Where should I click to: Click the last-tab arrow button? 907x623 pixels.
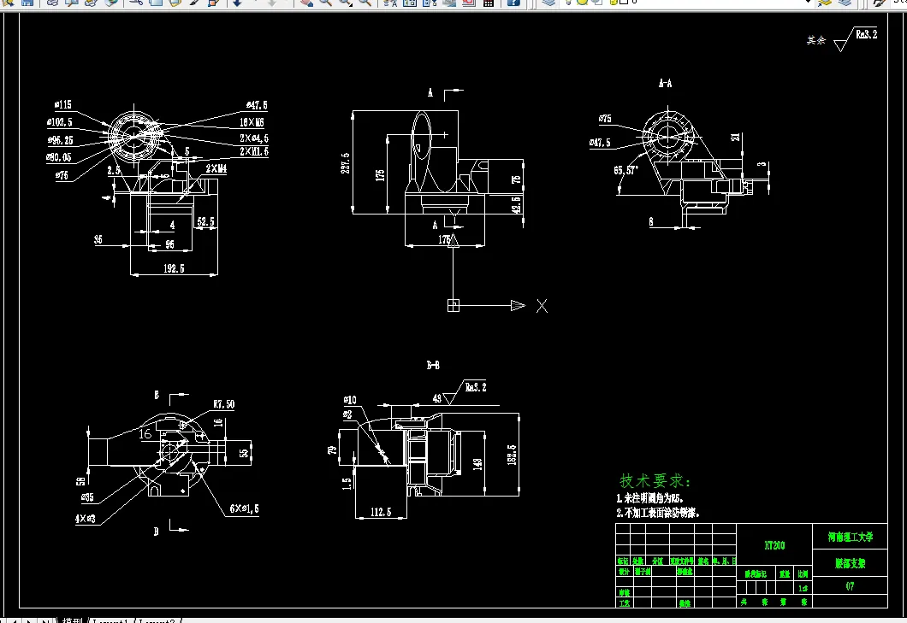[x=45, y=620]
